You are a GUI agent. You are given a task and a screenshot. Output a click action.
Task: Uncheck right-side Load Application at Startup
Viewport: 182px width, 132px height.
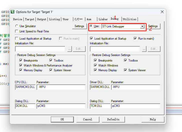coord(92,39)
